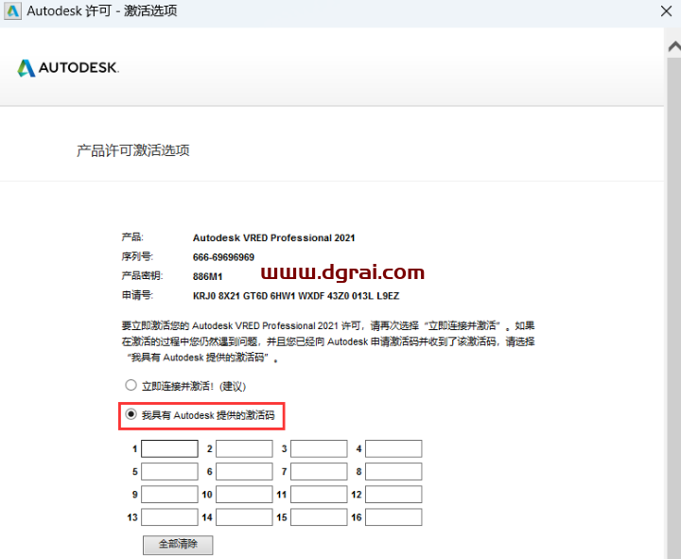Click activation code field 2
The height and width of the screenshot is (559, 681).
[244, 449]
